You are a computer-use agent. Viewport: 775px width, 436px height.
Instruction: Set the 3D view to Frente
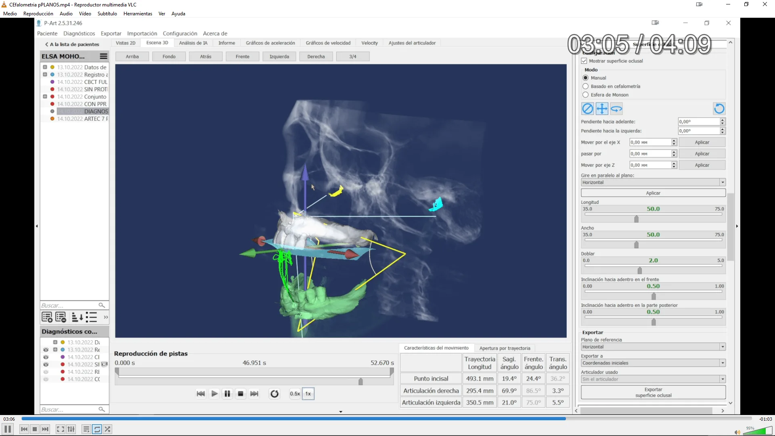click(x=243, y=57)
